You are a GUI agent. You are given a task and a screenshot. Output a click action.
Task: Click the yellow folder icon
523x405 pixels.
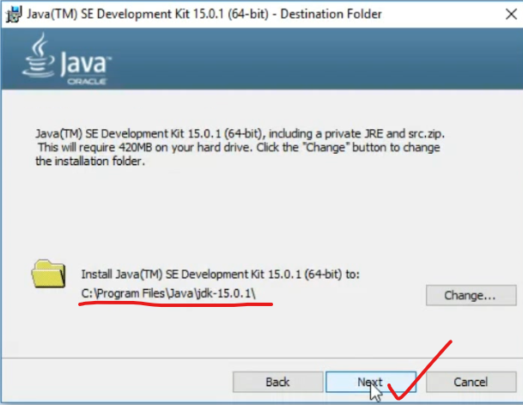pyautogui.click(x=49, y=273)
